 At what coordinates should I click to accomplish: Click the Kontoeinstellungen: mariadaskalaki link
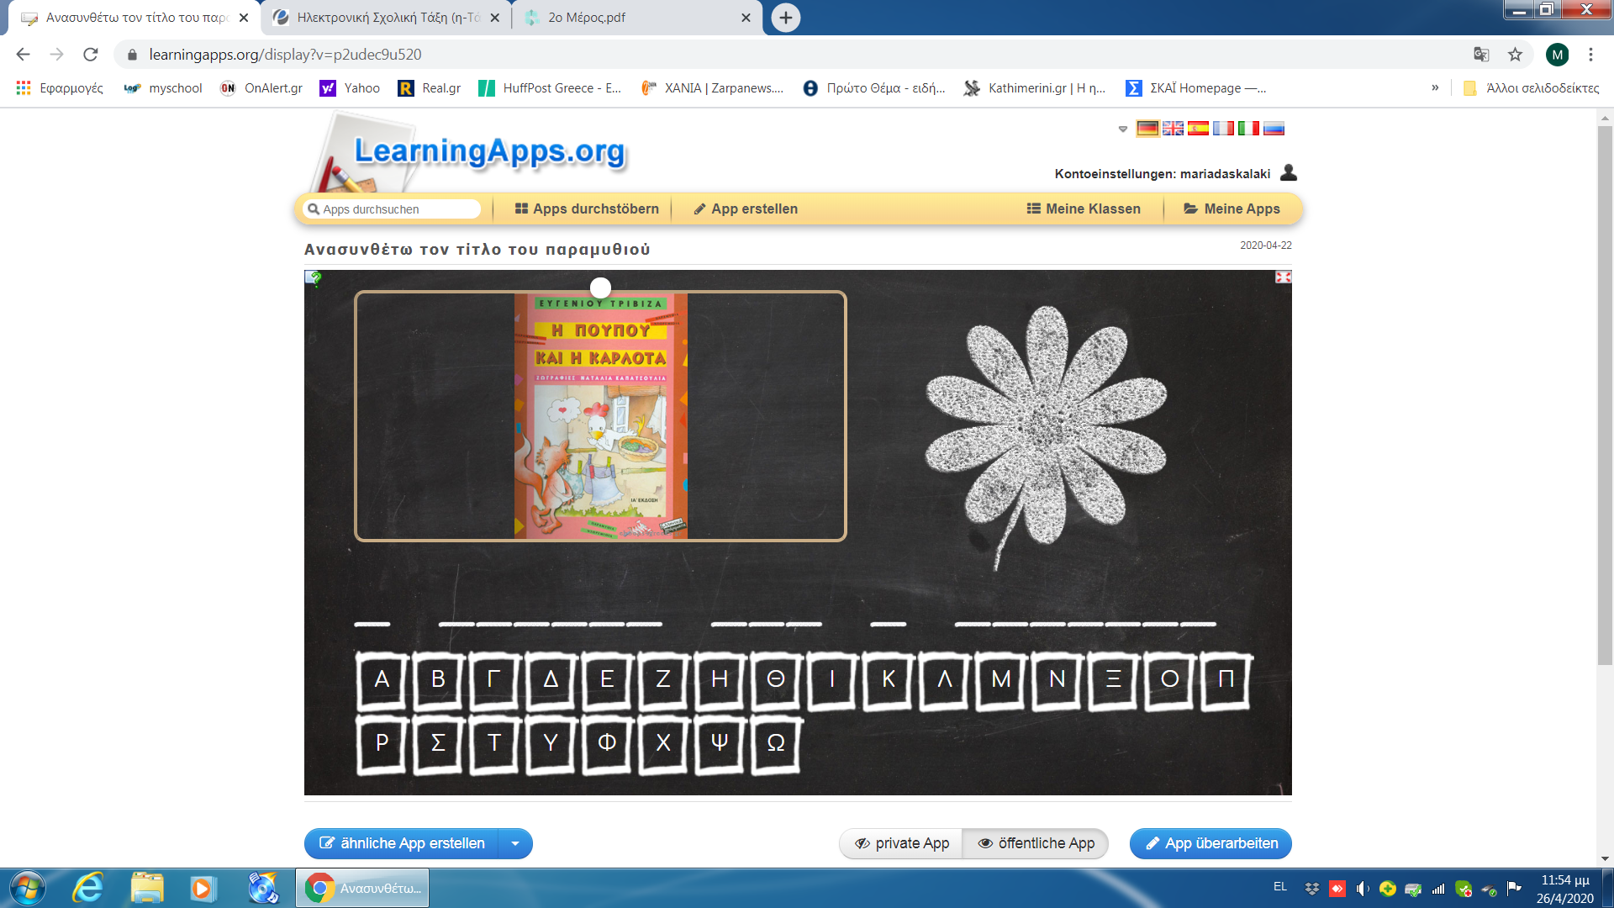pos(1163,174)
